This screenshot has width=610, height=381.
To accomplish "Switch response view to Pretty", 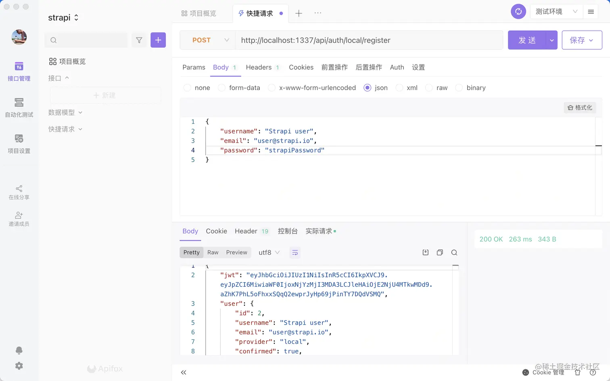I will pyautogui.click(x=192, y=252).
